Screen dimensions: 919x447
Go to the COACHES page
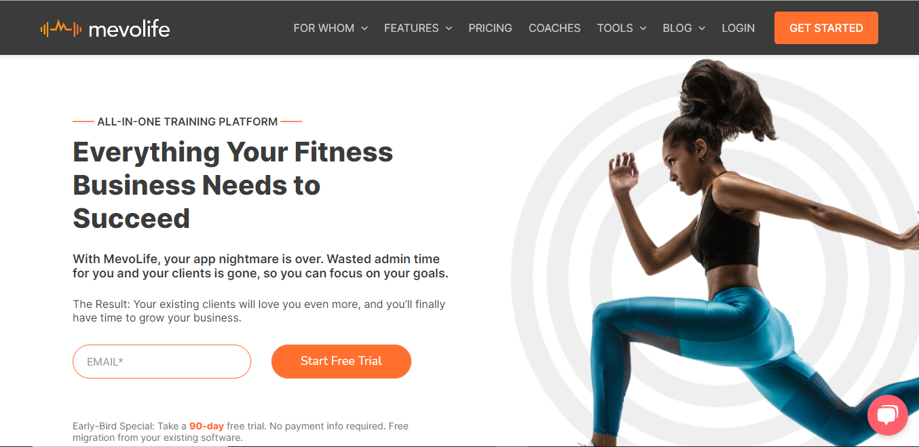pos(555,28)
